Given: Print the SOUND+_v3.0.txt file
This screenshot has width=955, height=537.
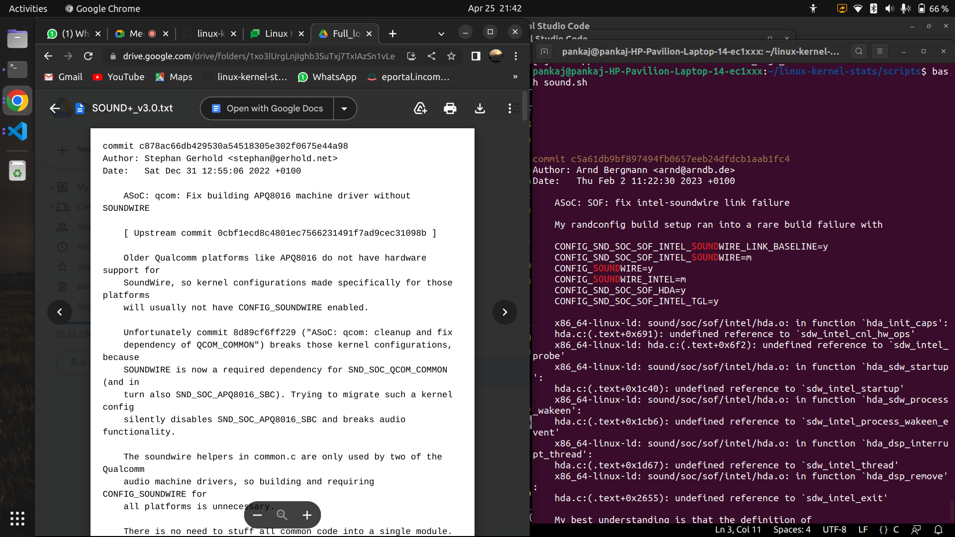Looking at the screenshot, I should (450, 108).
